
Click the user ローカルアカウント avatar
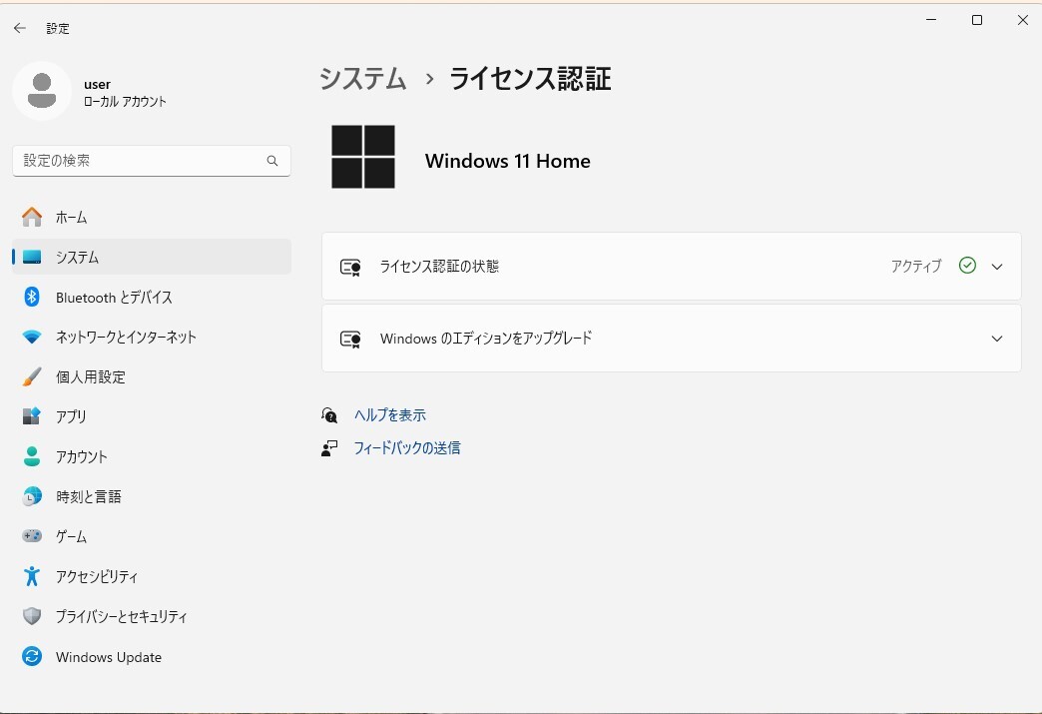42,91
